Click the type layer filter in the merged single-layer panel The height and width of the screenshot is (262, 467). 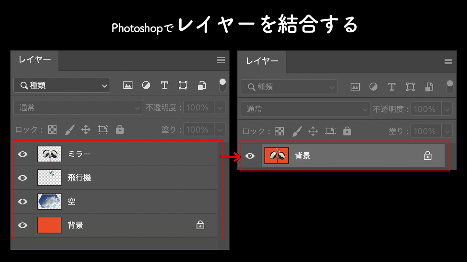click(x=392, y=87)
